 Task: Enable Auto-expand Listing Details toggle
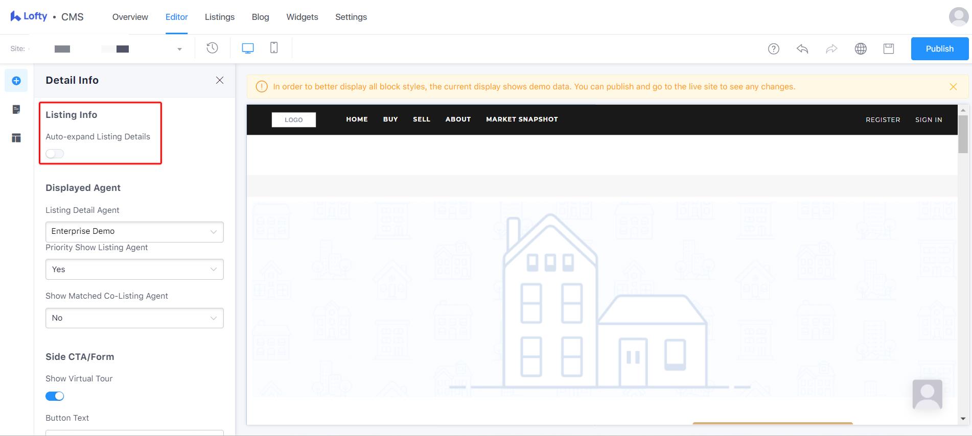pyautogui.click(x=55, y=154)
